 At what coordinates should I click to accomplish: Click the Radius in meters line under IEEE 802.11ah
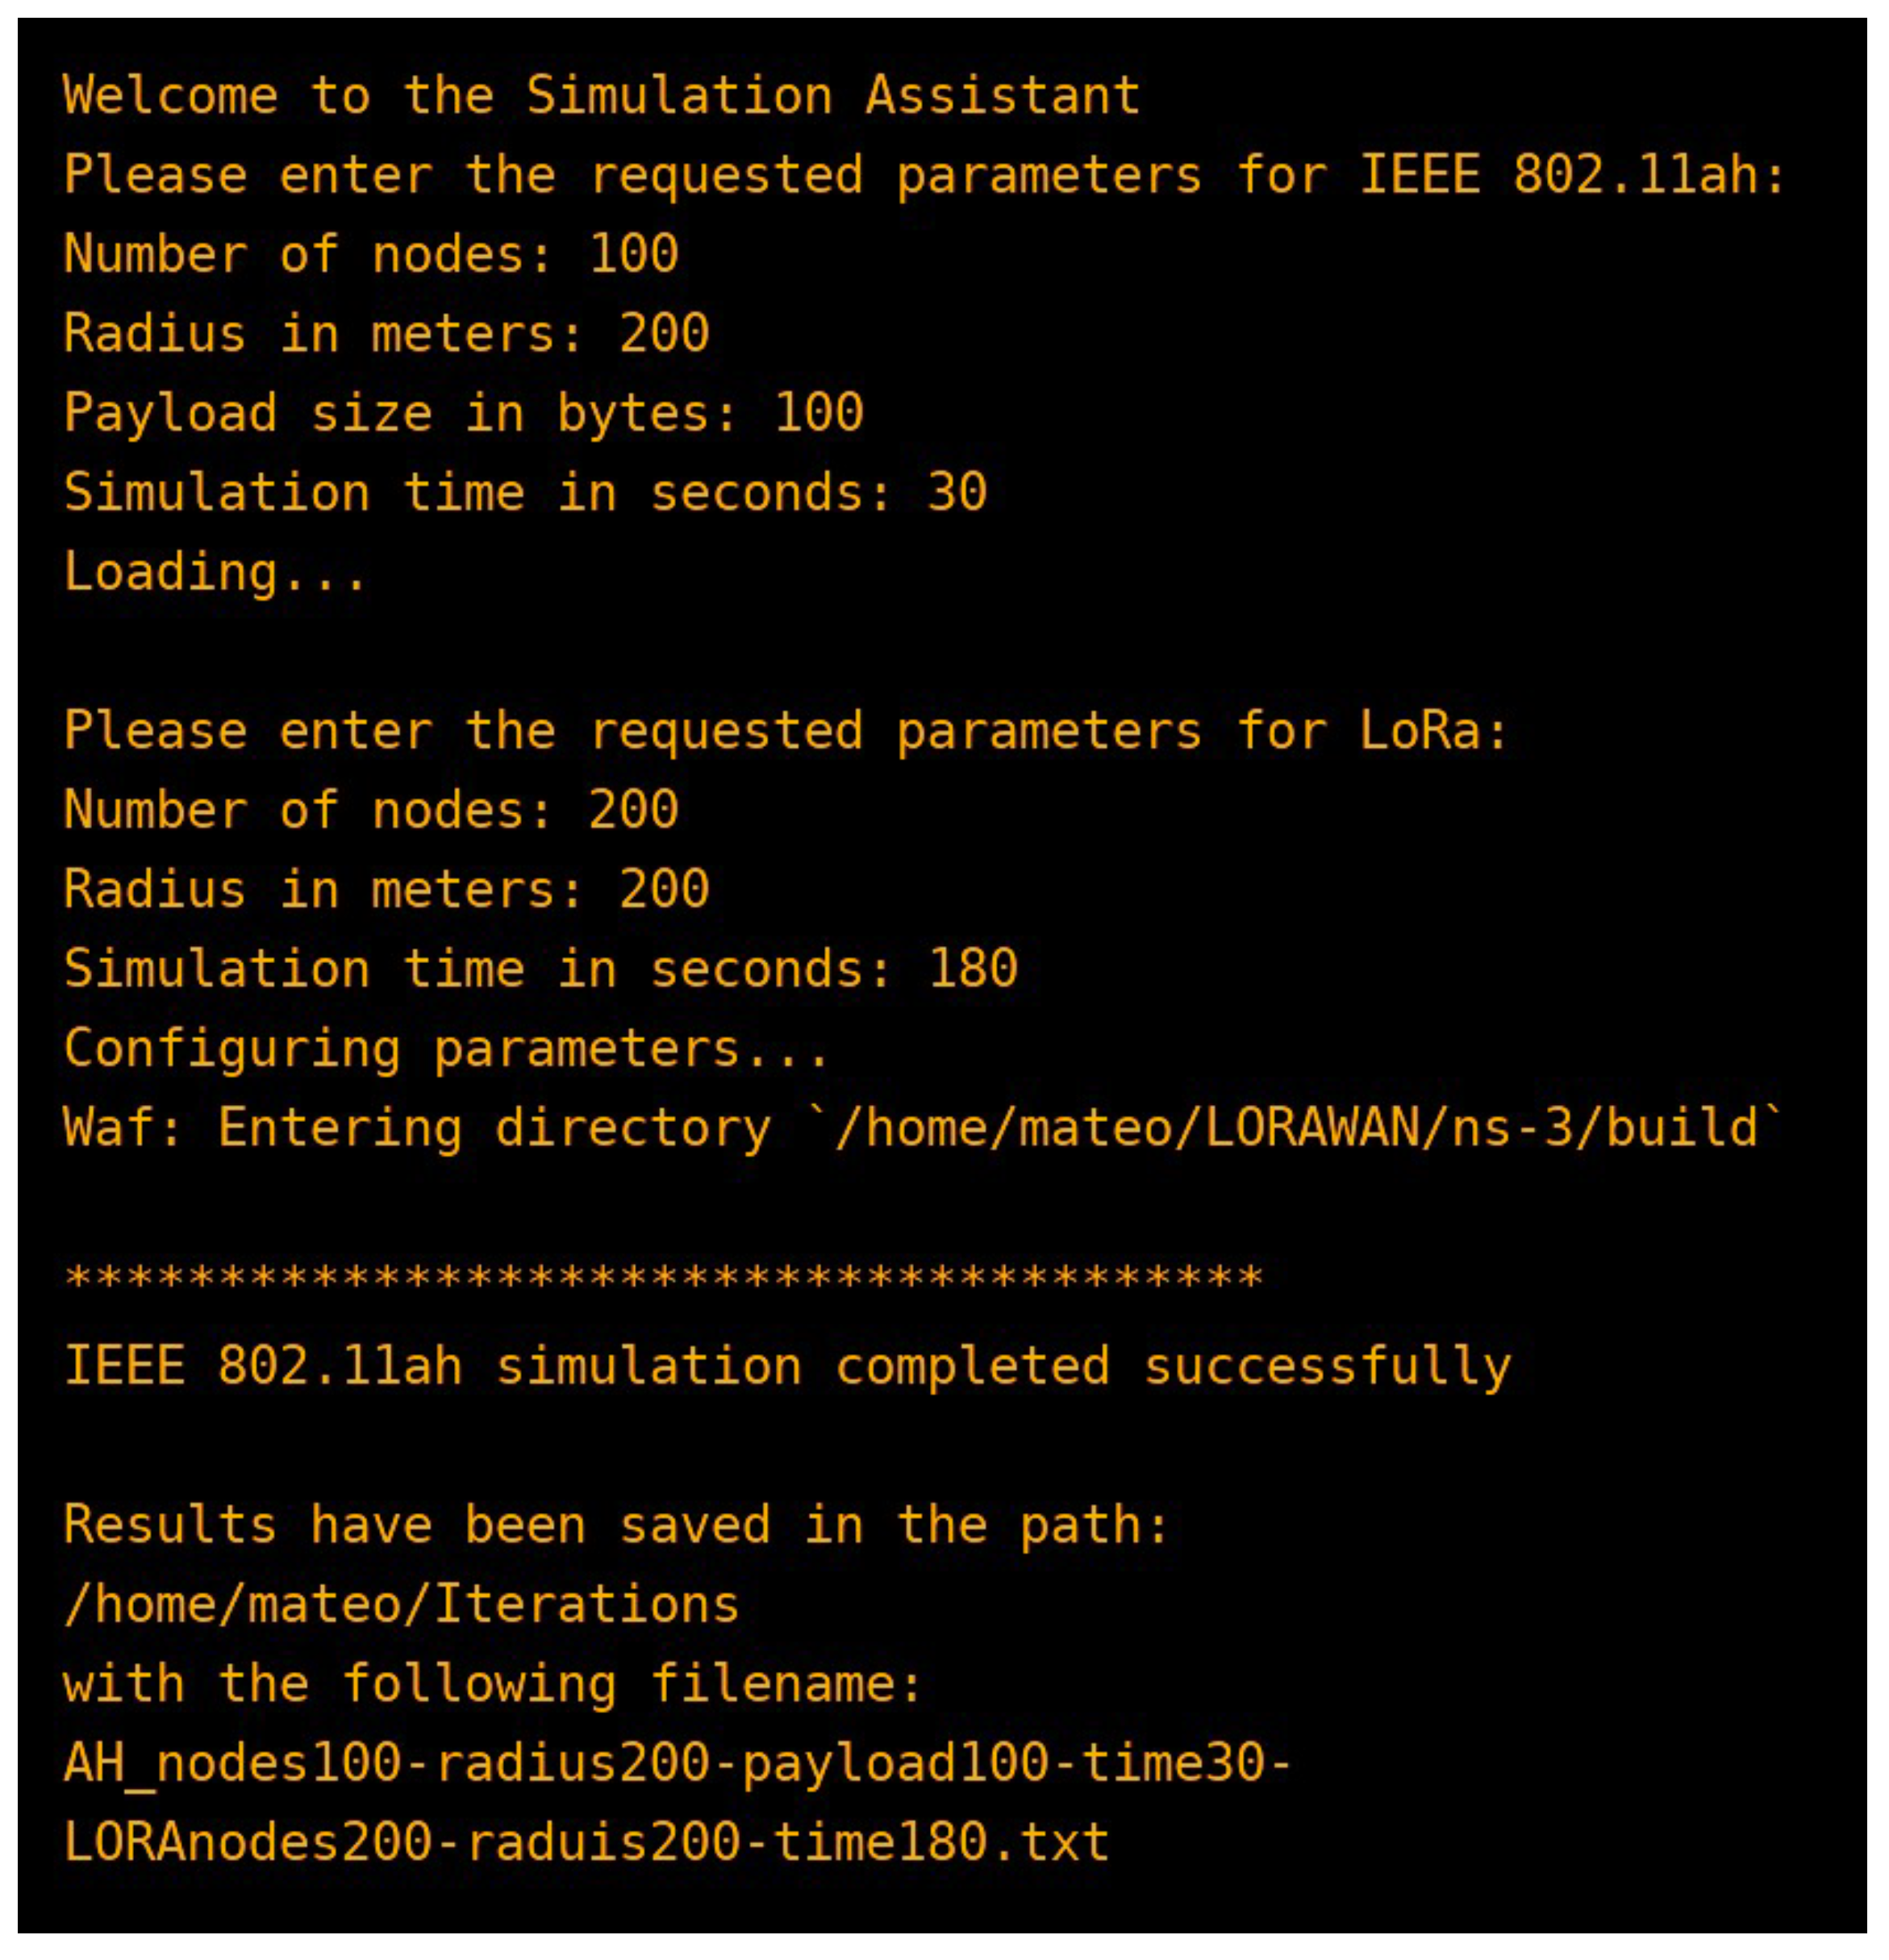pos(386,334)
